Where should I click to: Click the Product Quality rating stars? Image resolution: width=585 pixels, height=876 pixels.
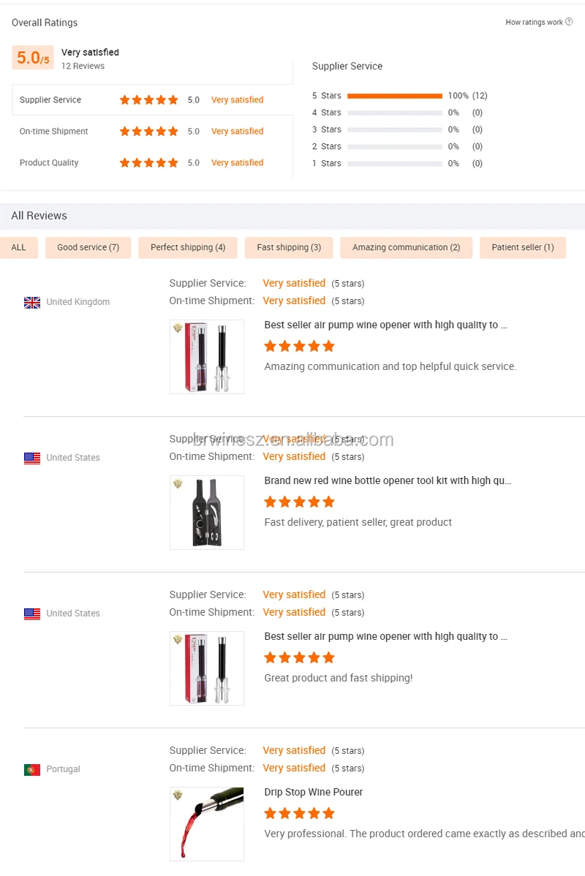148,163
